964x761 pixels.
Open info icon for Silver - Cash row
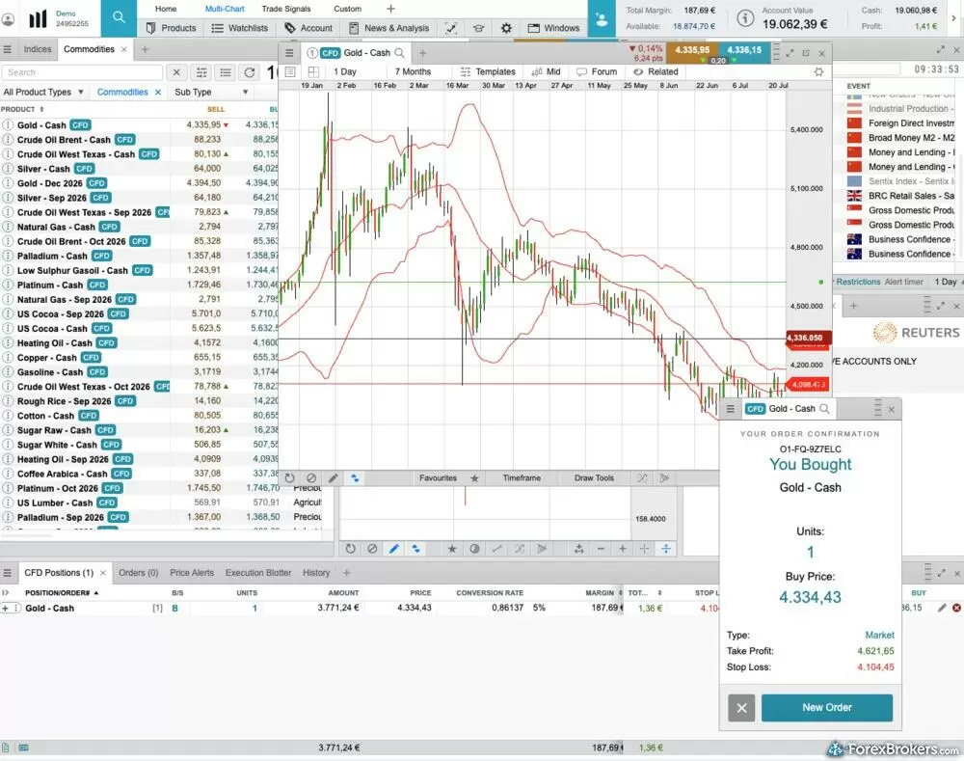(8, 169)
